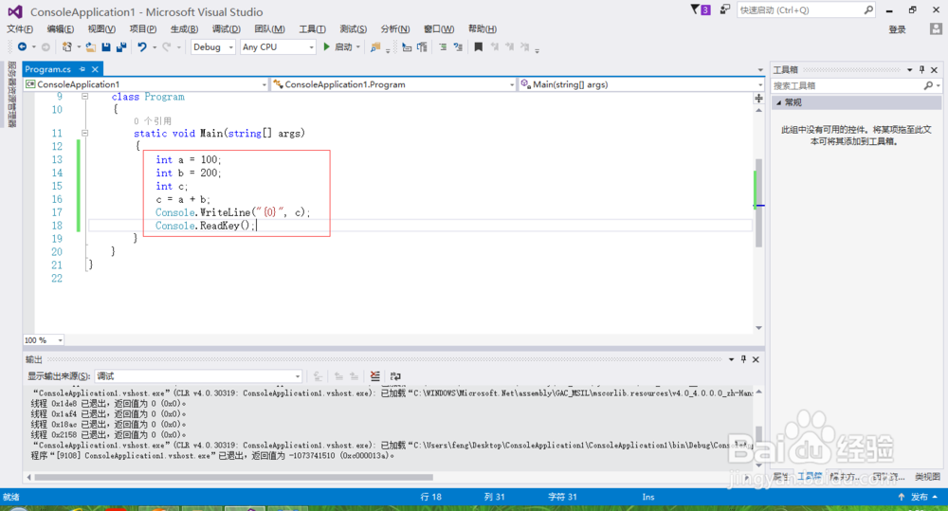
Task: Click the line 'int a = 100;'
Action: click(188, 159)
